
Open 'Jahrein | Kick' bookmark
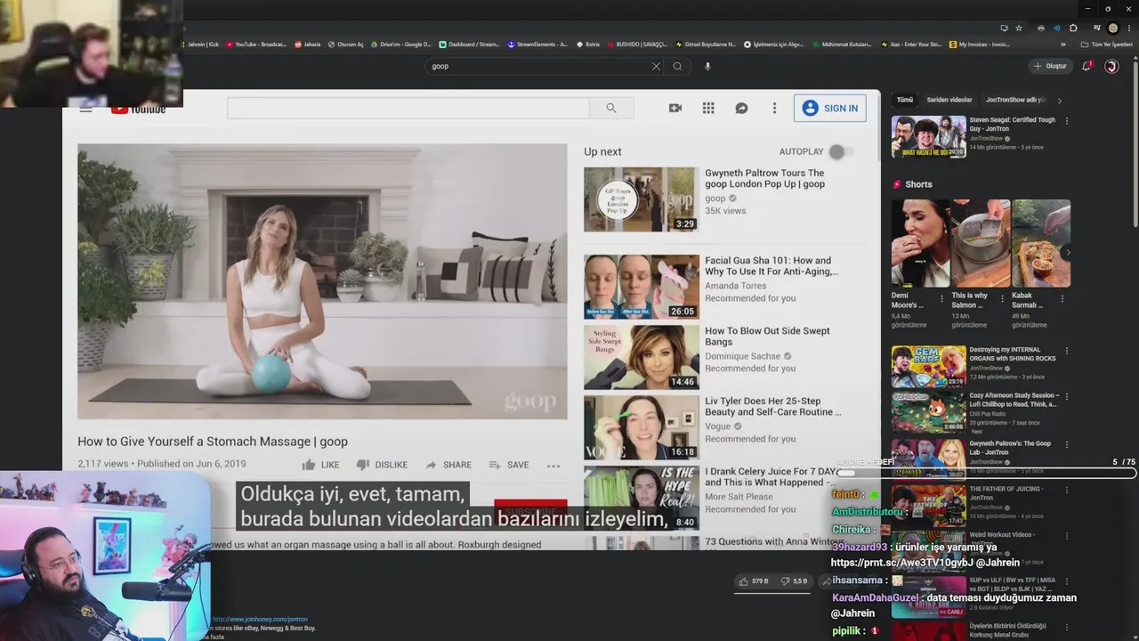pyautogui.click(x=200, y=44)
